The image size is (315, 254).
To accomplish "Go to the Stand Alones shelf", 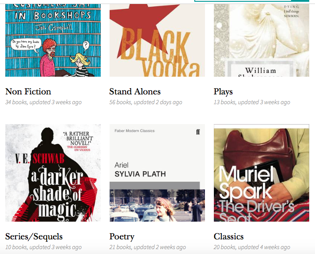I will [x=135, y=92].
